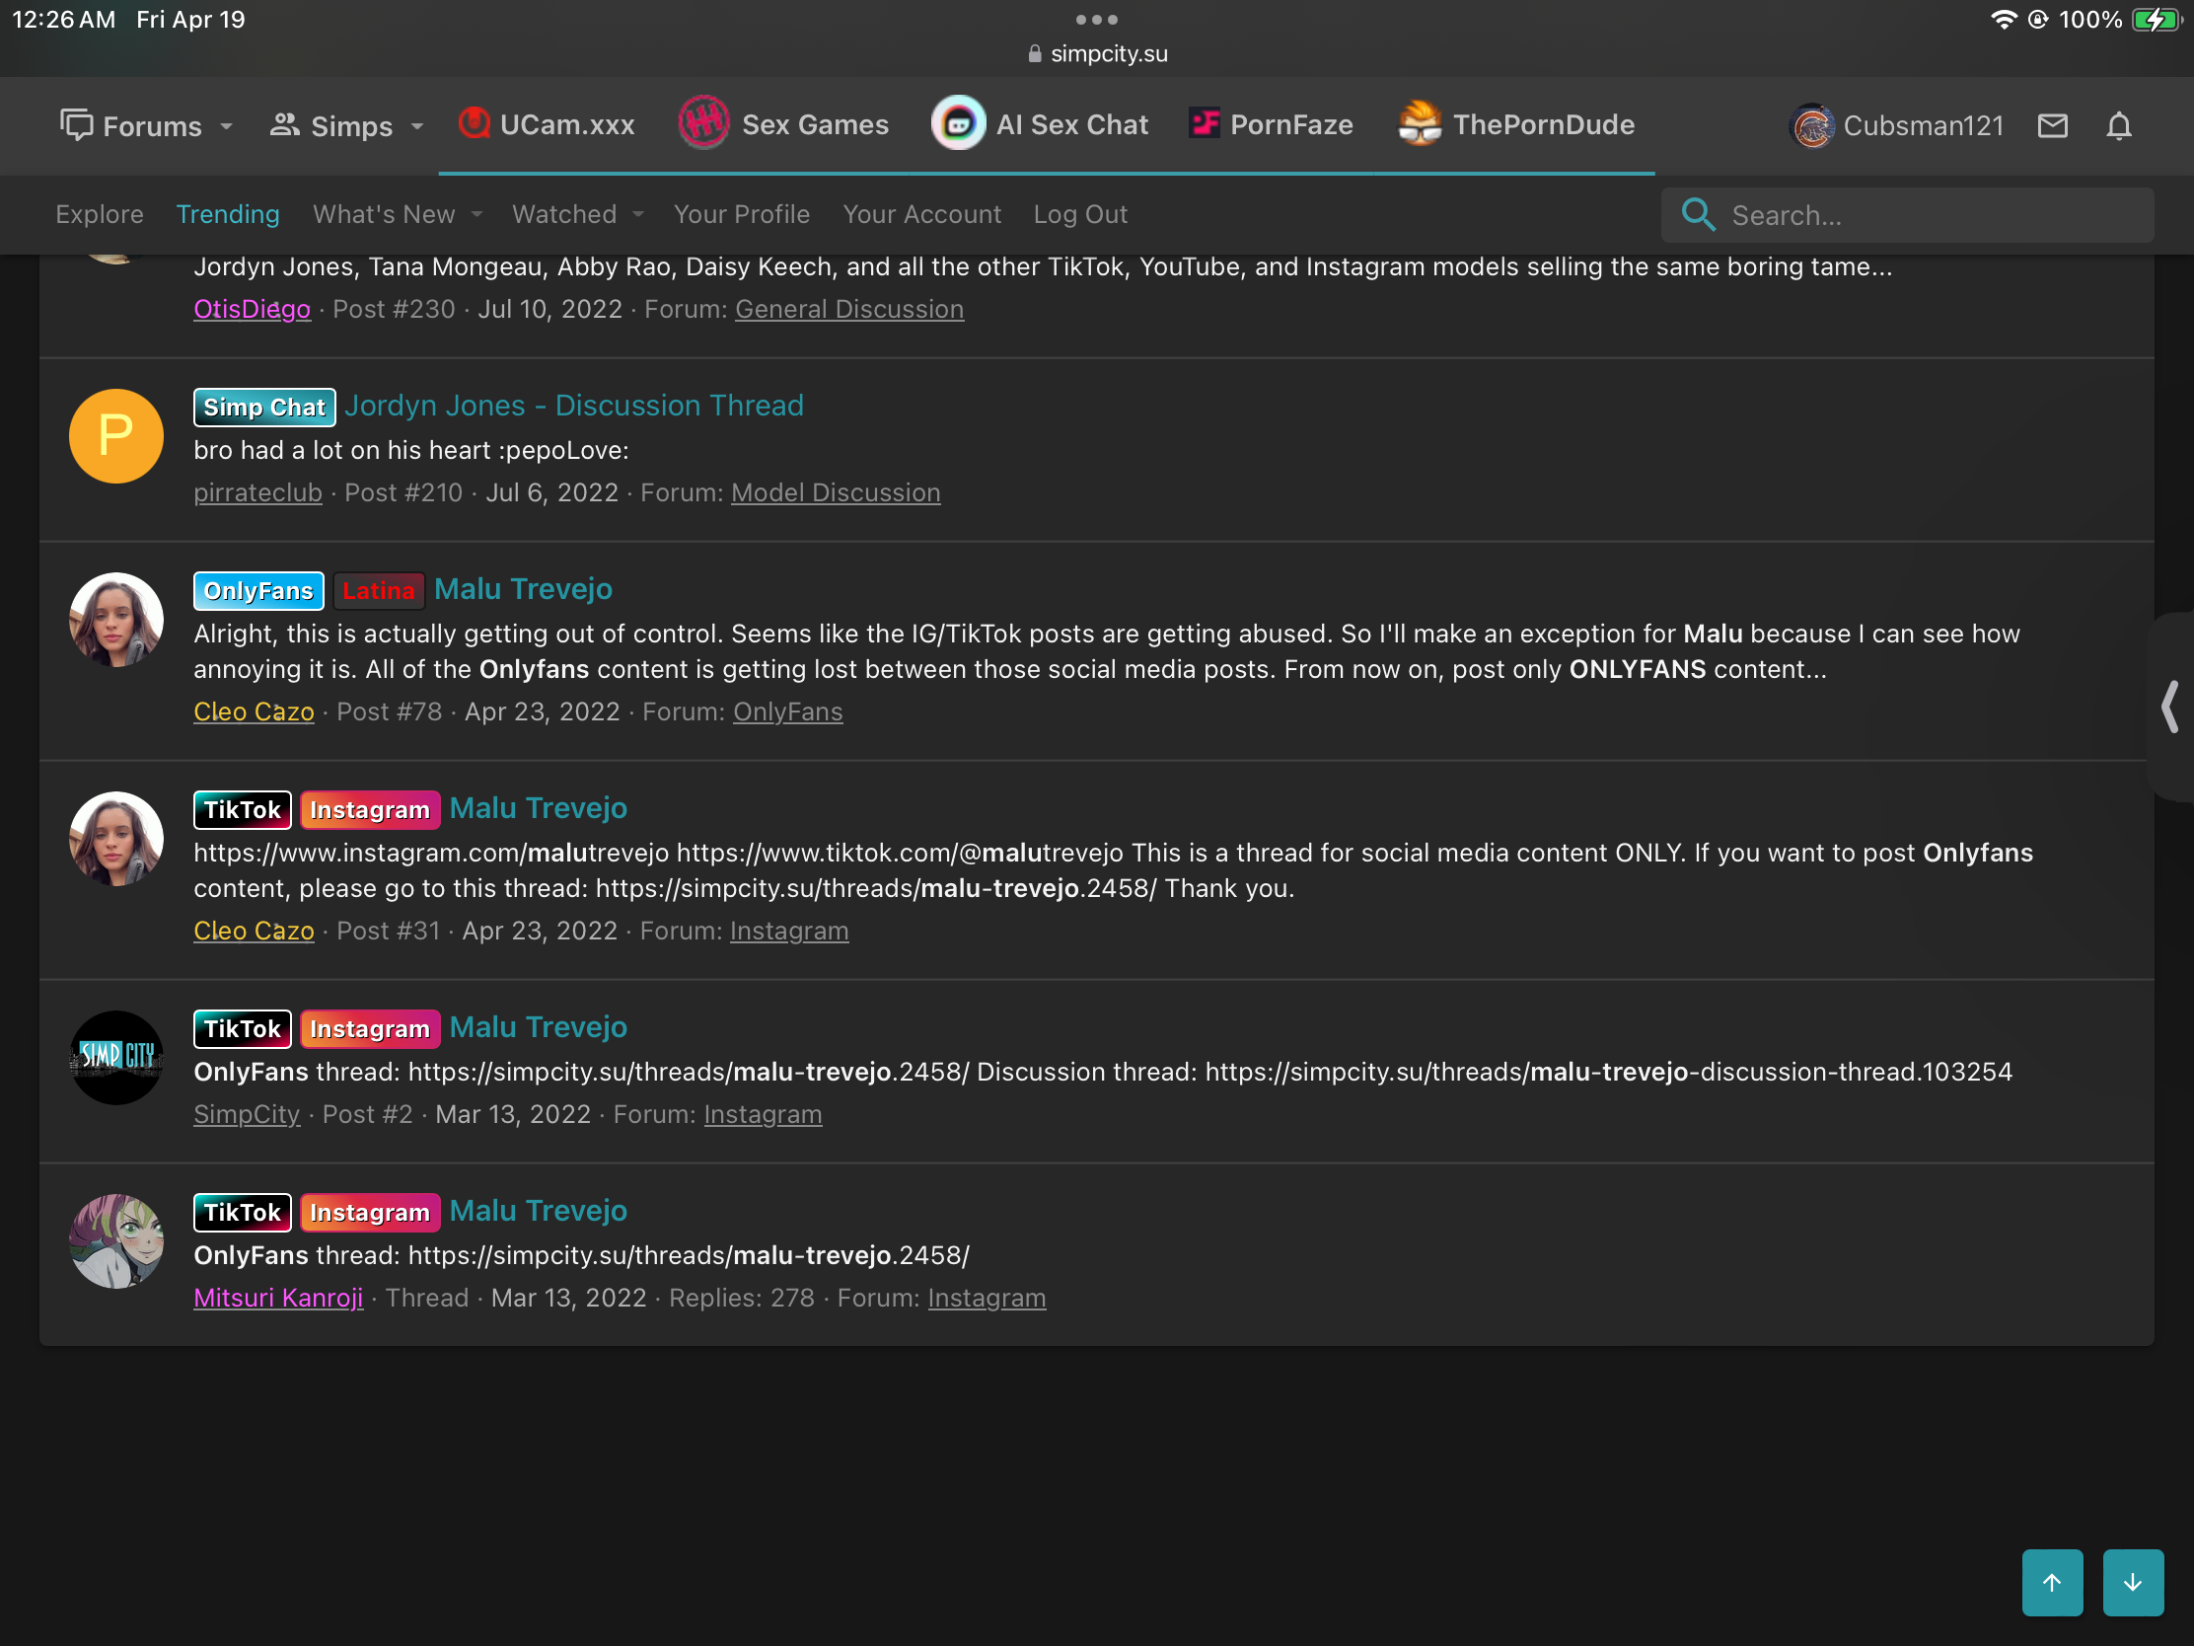The height and width of the screenshot is (1646, 2194).
Task: Open the inbox envelope icon
Action: coord(2052,126)
